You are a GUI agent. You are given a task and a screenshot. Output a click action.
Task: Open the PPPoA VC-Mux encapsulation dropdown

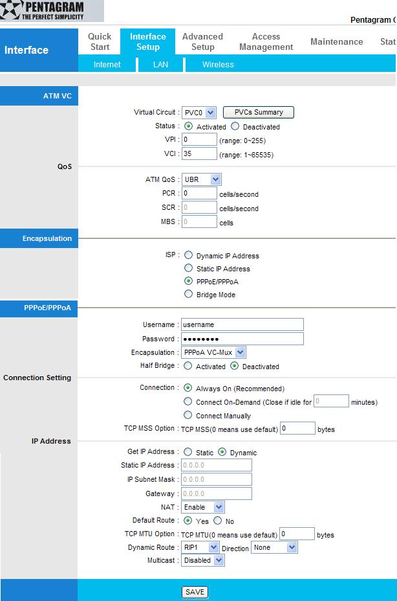[x=214, y=352]
